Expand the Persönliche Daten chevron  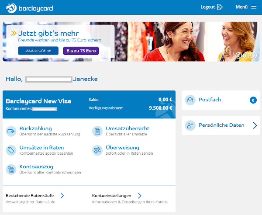coord(255,125)
